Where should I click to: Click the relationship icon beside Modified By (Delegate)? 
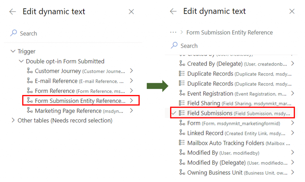pyautogui.click(x=182, y=163)
